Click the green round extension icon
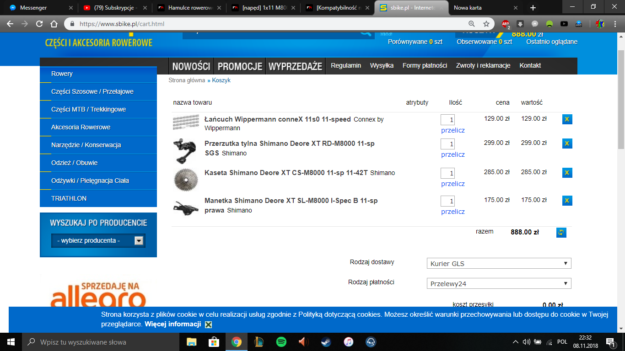 (x=550, y=24)
